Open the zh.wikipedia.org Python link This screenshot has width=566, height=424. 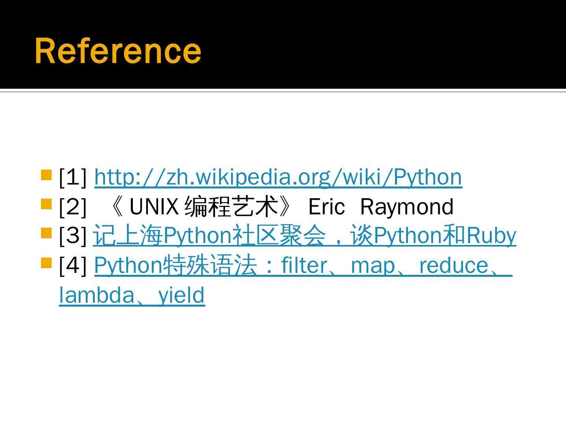[278, 177]
